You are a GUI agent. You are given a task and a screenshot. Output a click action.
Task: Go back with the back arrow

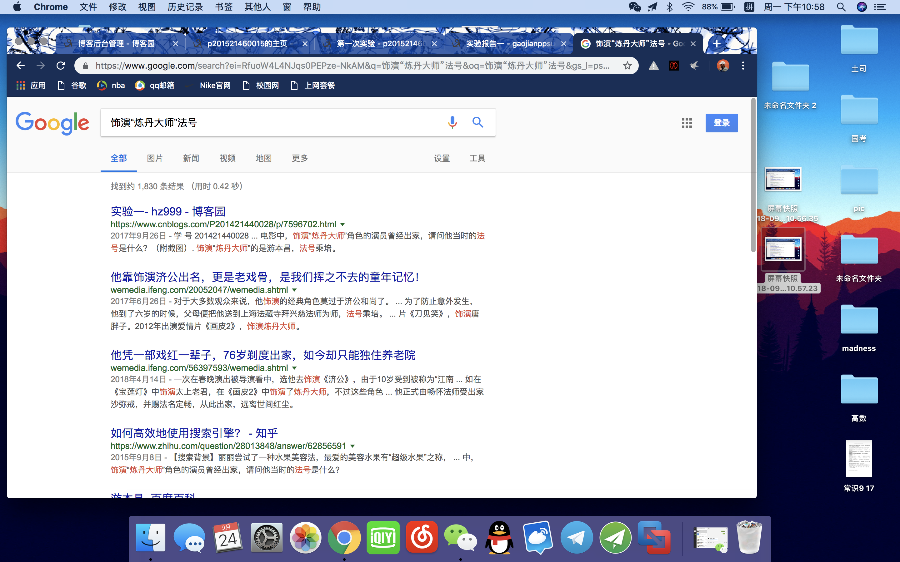[20, 66]
